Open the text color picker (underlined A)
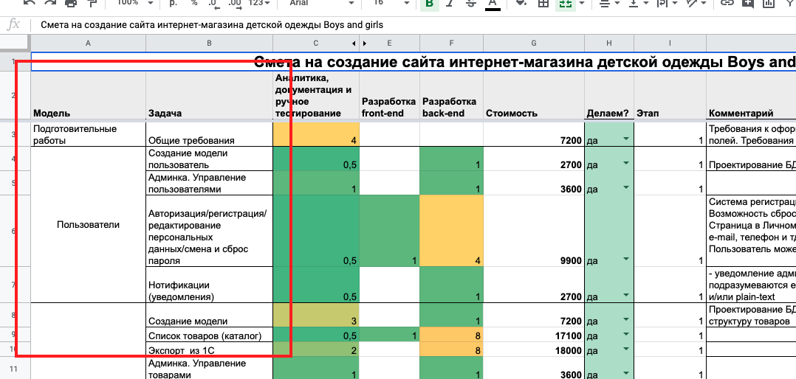This screenshot has height=379, width=796. pyautogui.click(x=493, y=3)
